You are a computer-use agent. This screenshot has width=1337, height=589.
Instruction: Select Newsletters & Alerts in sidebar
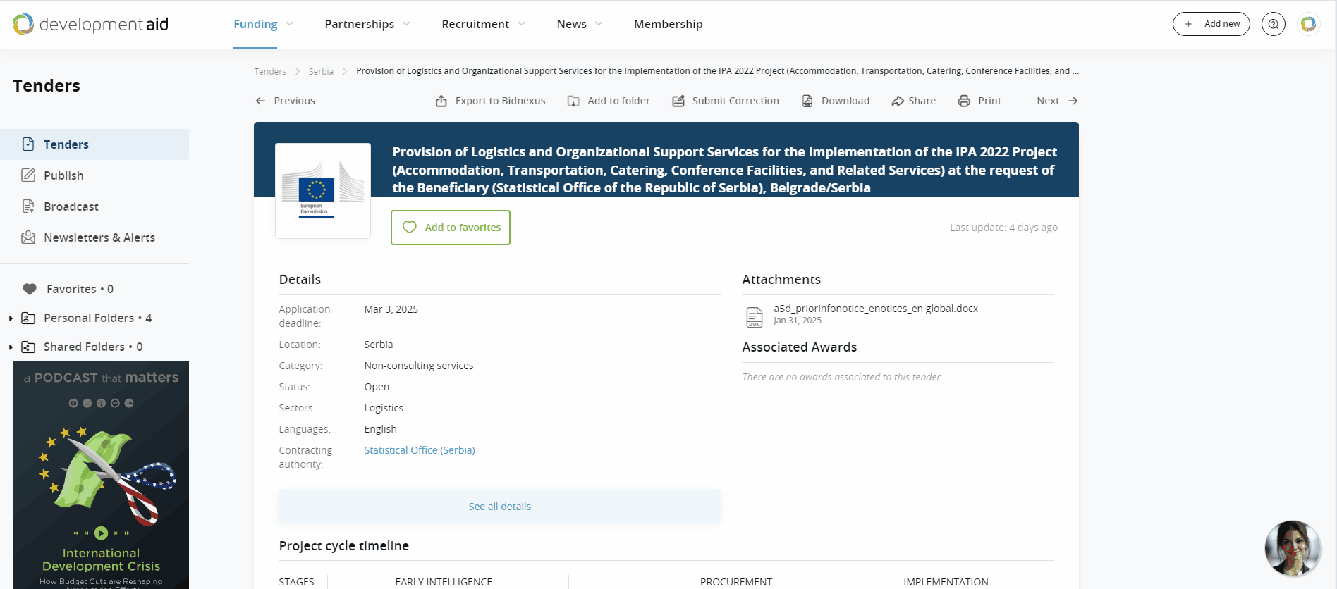coord(99,237)
